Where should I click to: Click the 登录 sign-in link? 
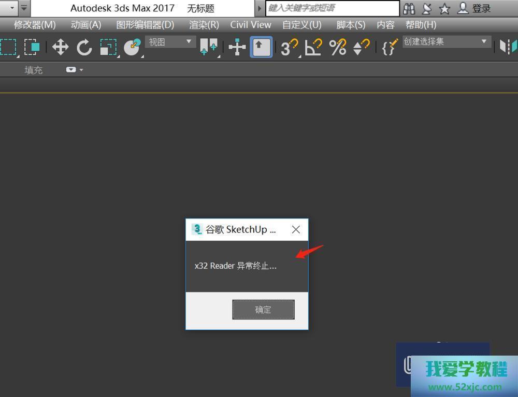(482, 8)
